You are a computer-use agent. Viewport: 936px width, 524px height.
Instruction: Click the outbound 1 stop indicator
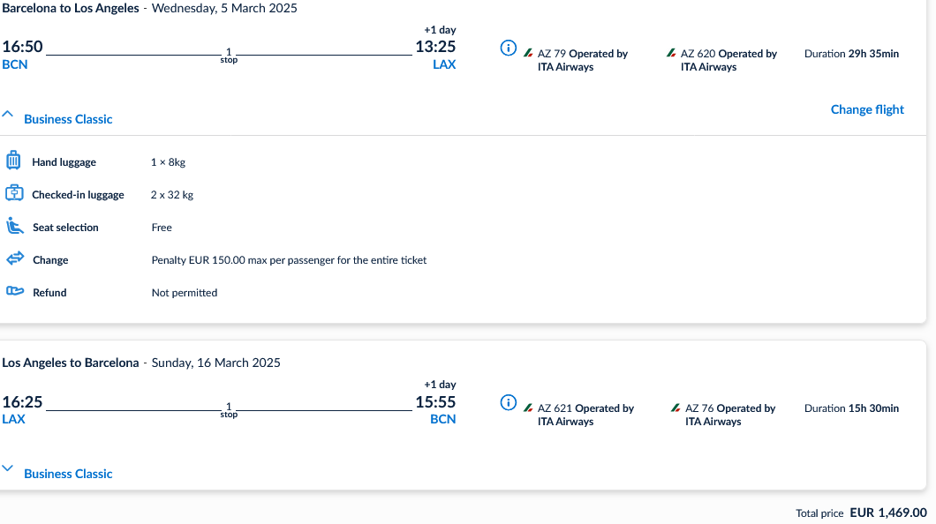point(229,55)
